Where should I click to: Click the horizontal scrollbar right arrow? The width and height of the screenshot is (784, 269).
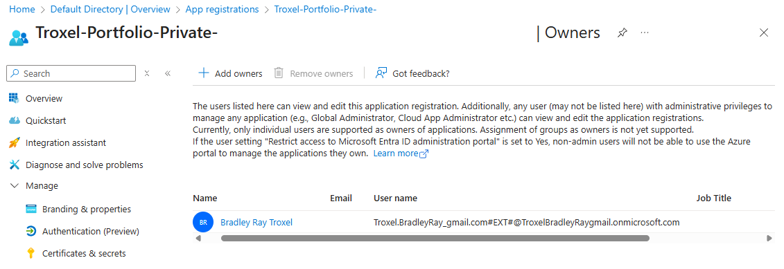[769, 239]
